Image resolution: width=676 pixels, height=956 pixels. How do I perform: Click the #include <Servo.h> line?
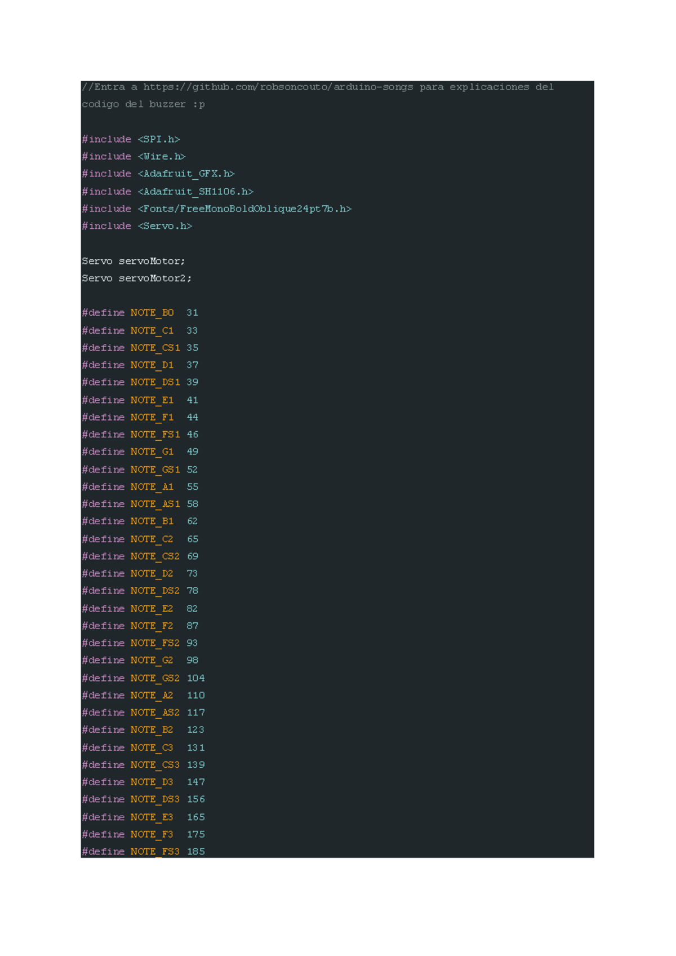point(137,226)
